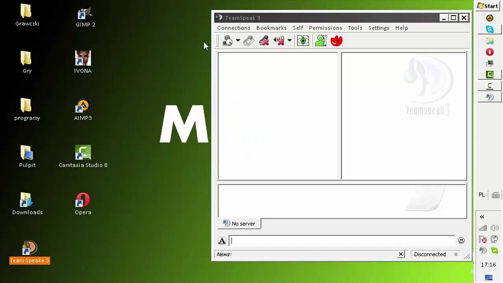Image resolution: width=503 pixels, height=283 pixels.
Task: Select the Grawczki desktop folder
Action: tap(27, 15)
